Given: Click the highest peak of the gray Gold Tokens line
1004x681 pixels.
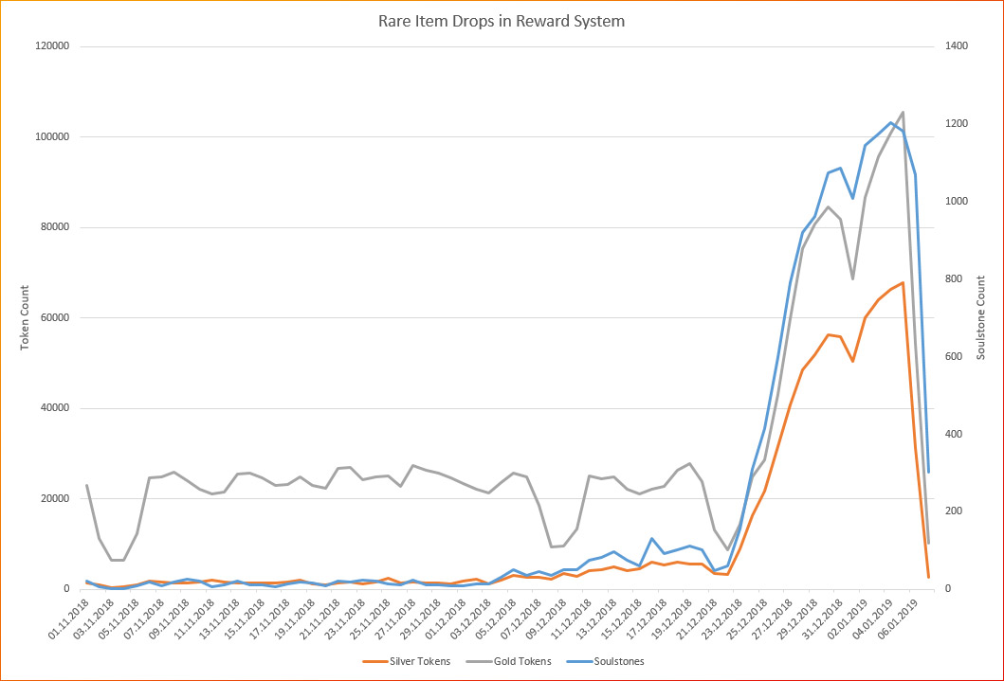Looking at the screenshot, I should pos(903,112).
